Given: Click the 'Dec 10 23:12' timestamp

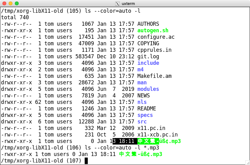Looking at the screenshot, I should pos(116,56).
